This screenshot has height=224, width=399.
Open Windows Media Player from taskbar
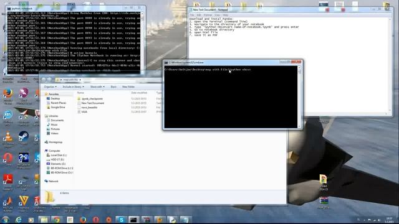pyautogui.click(x=31, y=220)
